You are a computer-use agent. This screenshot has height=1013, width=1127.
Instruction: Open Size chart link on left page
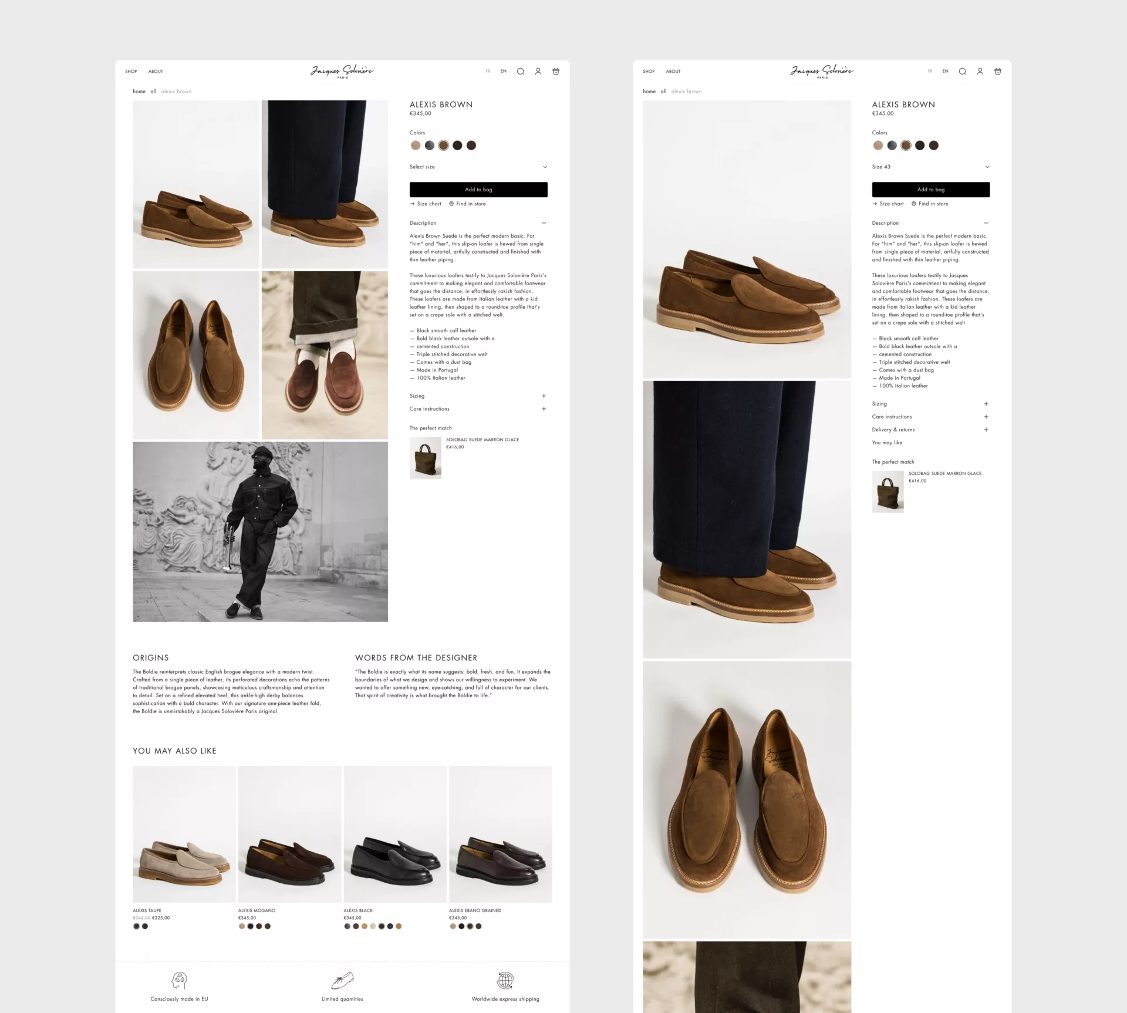(426, 204)
